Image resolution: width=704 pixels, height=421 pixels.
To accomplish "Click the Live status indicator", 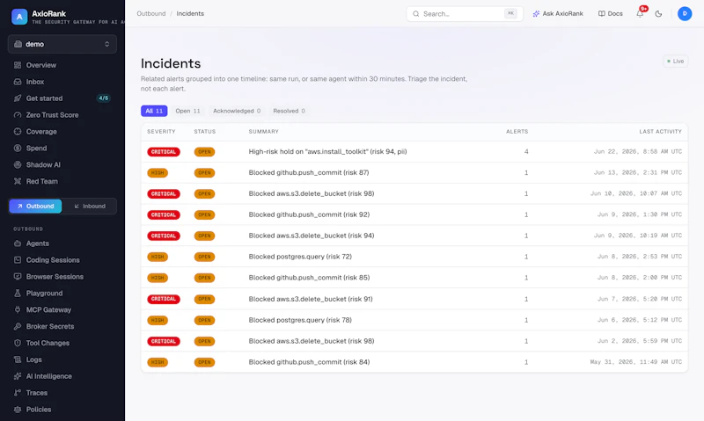I will (x=675, y=61).
